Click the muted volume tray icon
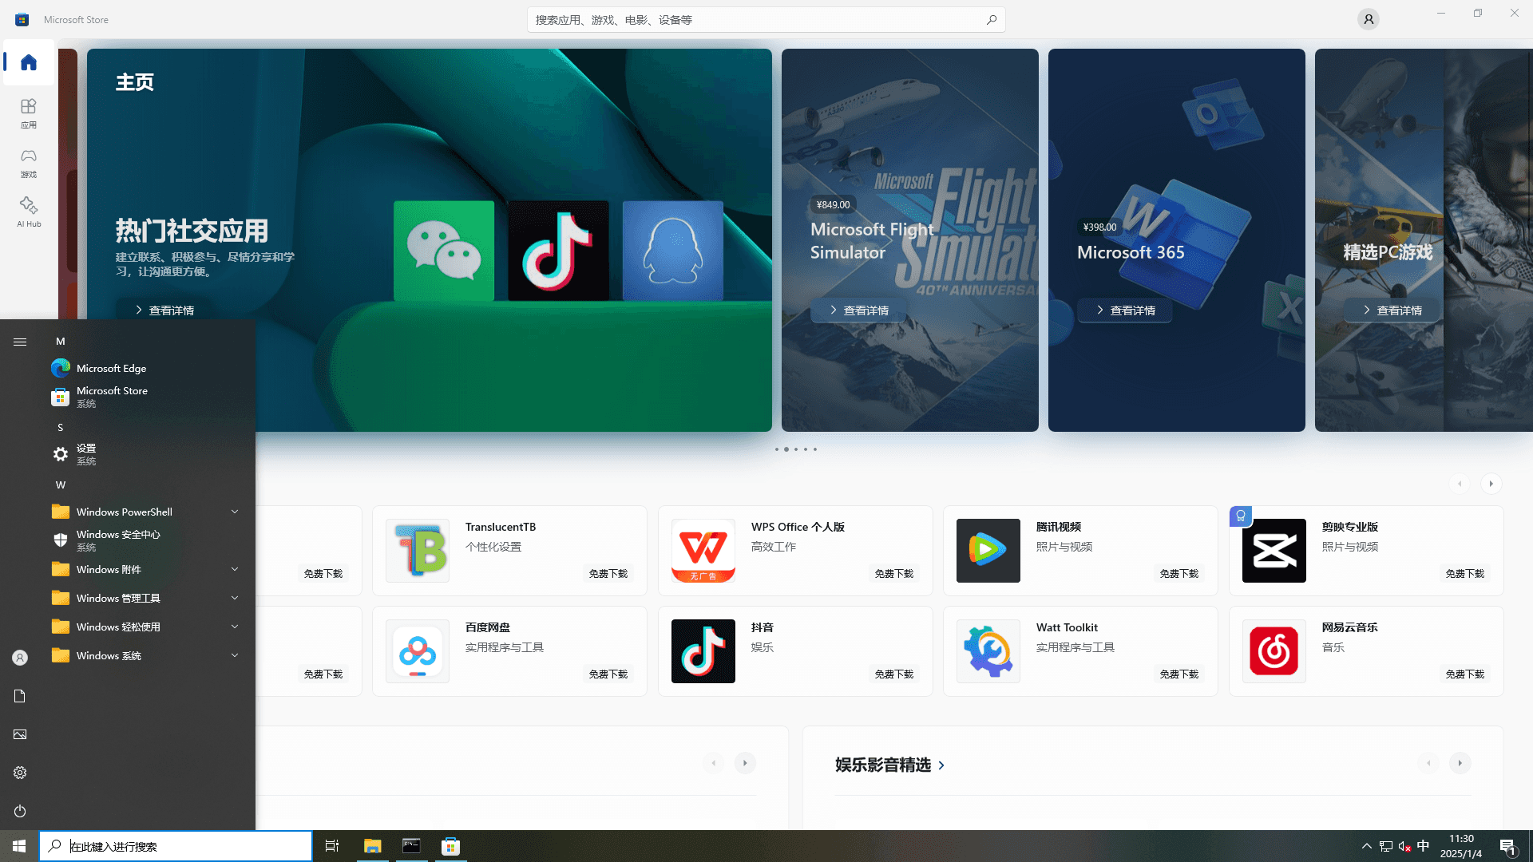Screen dimensions: 1533x862 (1404, 846)
